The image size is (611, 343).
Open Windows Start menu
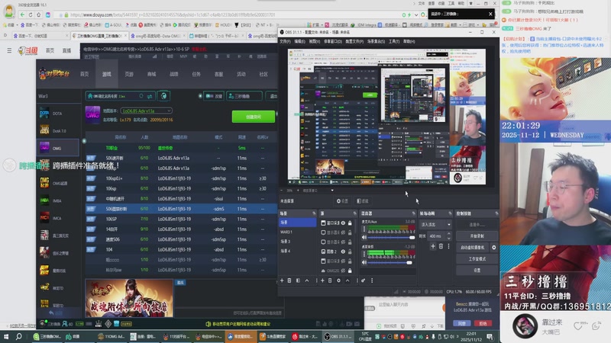point(6,336)
